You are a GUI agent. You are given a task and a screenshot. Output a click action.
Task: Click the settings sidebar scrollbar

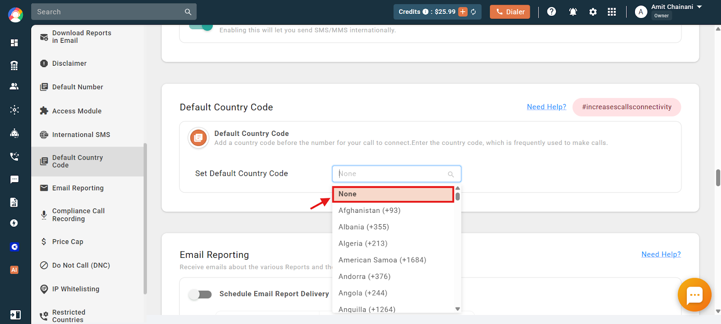pyautogui.click(x=145, y=219)
